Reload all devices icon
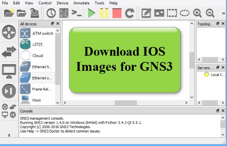Screen dimensions: 227x146 click(x=130, y=13)
